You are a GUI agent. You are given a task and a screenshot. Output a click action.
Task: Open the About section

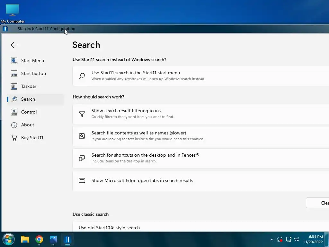point(36,125)
